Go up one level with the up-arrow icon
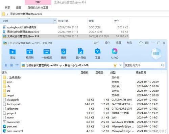This screenshot has width=169, height=134. pos(6,65)
